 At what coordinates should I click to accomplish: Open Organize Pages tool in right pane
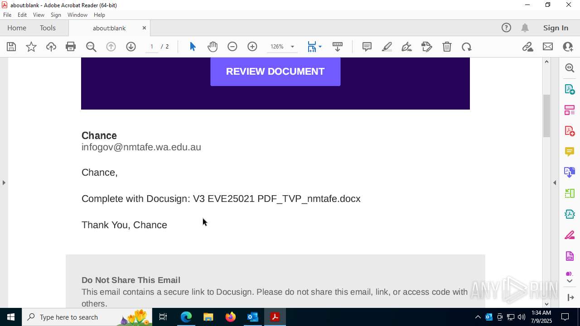[x=570, y=110]
